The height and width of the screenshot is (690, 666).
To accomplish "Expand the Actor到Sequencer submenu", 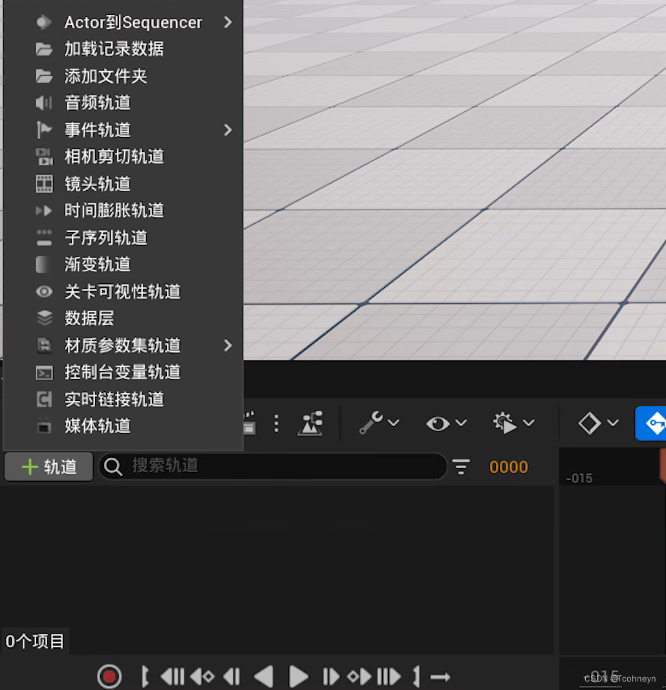I will [227, 21].
